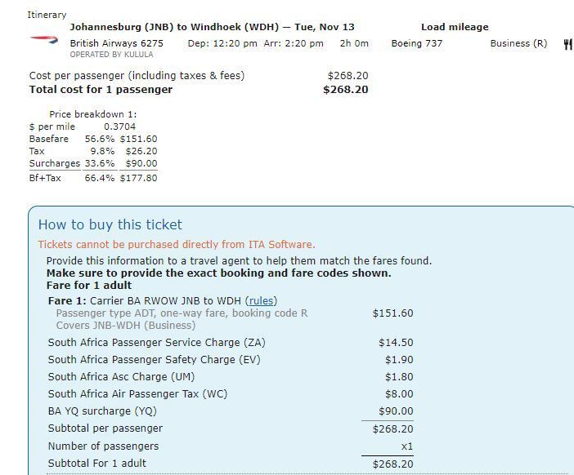Click the Subtotal For 1 adult amount
The width and height of the screenshot is (574, 475).
(392, 464)
